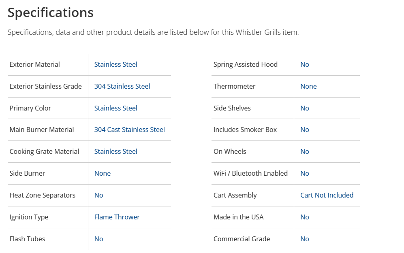Select the Heat Zone Separators No link
The width and height of the screenshot is (404, 253).
click(x=98, y=195)
